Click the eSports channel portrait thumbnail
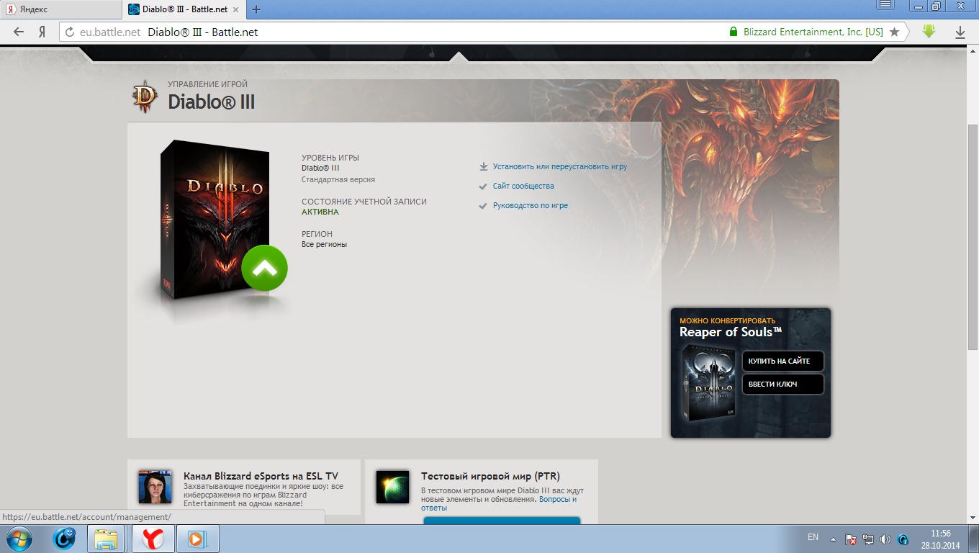The height and width of the screenshot is (553, 979). pos(155,487)
